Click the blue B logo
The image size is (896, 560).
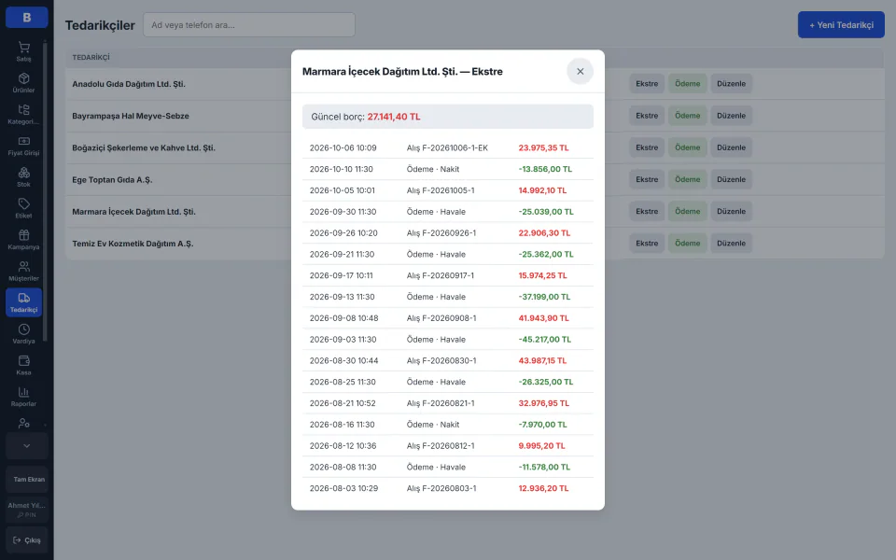27,17
